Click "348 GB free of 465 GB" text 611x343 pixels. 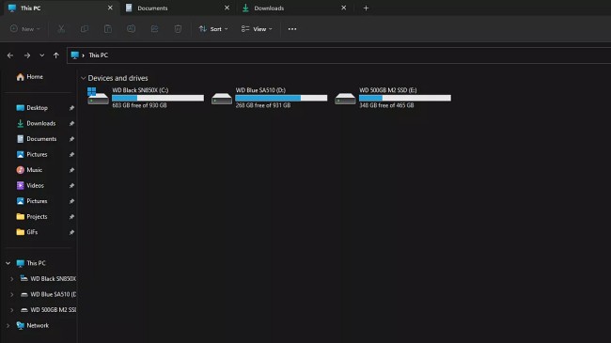coord(386,105)
